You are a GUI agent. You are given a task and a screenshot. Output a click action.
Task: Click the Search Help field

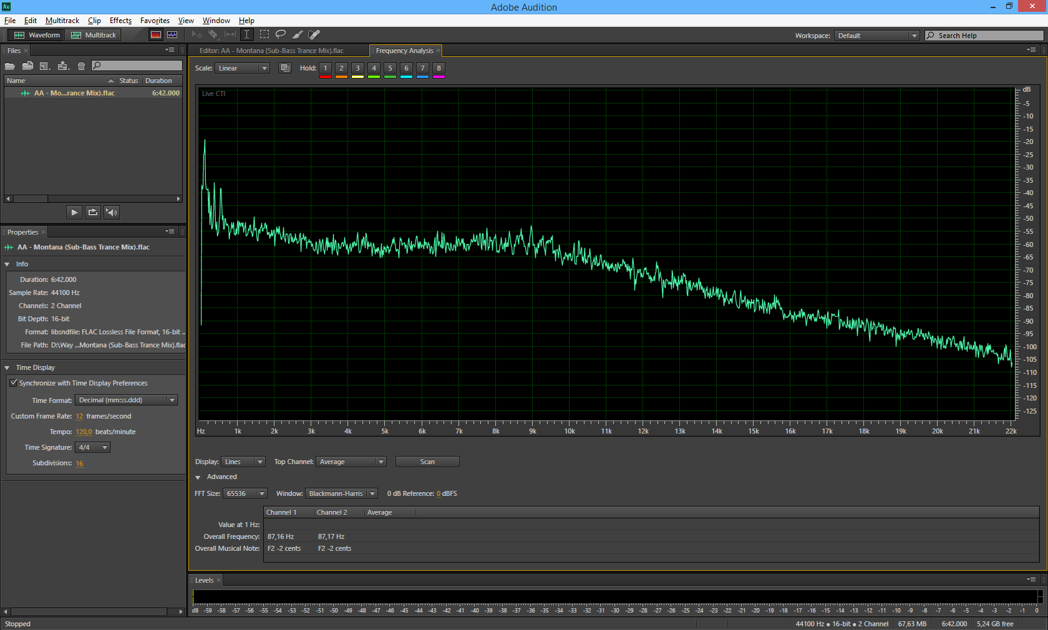tap(984, 36)
